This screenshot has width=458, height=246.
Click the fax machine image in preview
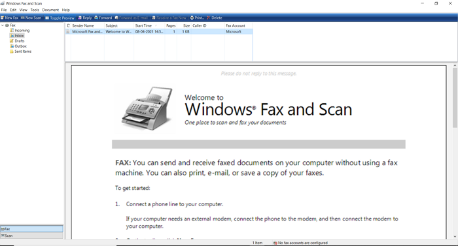(x=147, y=108)
